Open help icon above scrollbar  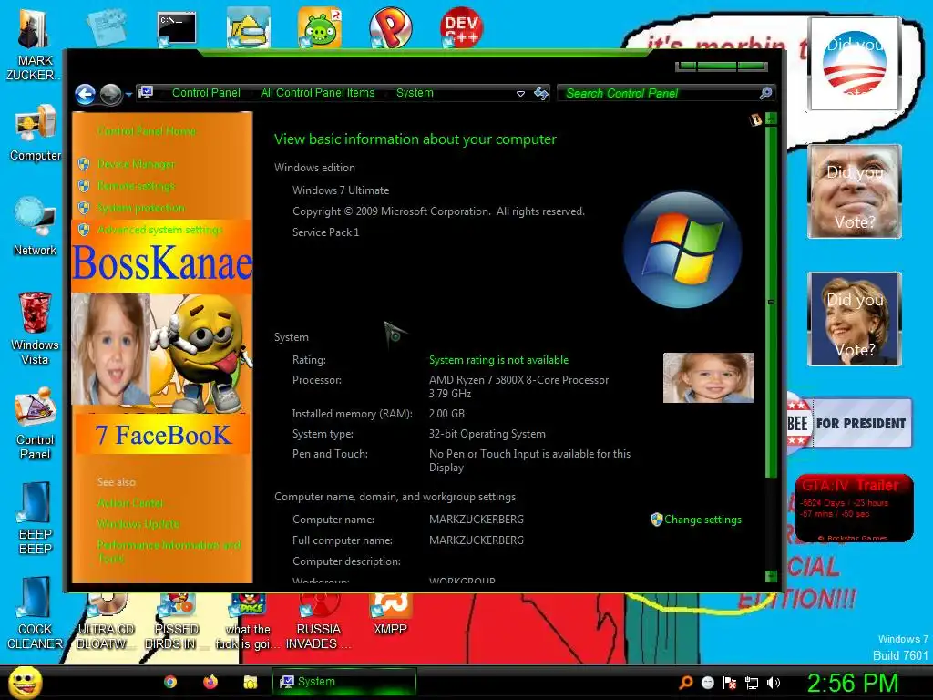(755, 119)
